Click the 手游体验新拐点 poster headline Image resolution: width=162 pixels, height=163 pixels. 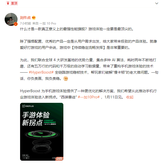click(x=36, y=119)
